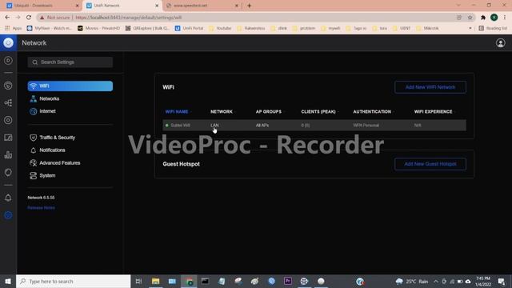
Task: Open Chrome from the taskbar
Action: pyautogui.click(x=189, y=281)
